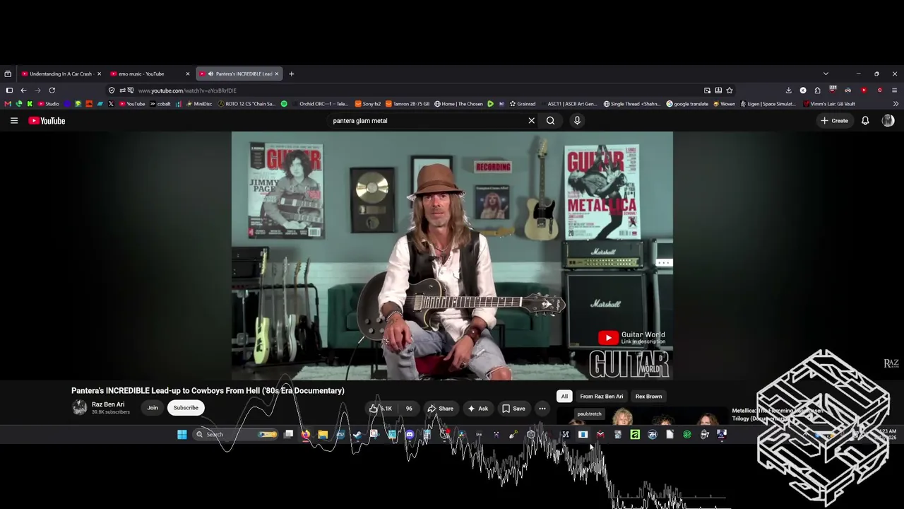The width and height of the screenshot is (904, 509).
Task: List all tabs with dropdown arrow
Action: tap(826, 74)
